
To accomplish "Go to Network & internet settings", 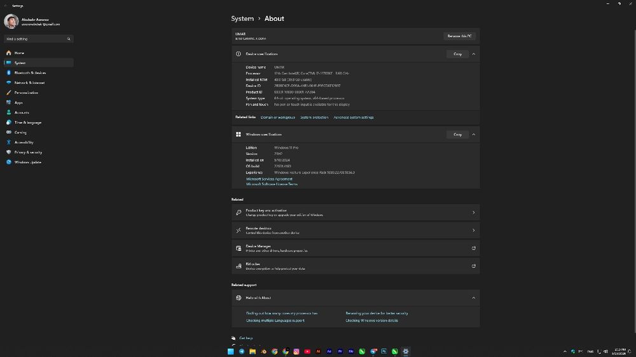I will coord(29,83).
